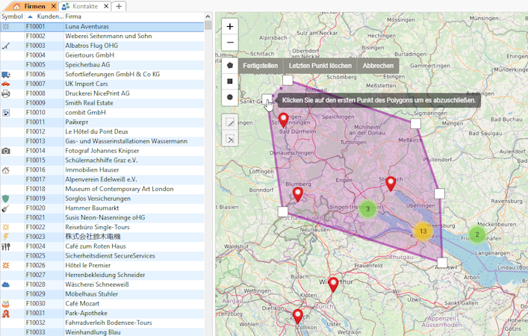This screenshot has width=528, height=336.
Task: Click customer number F10013
Action: 35,141
